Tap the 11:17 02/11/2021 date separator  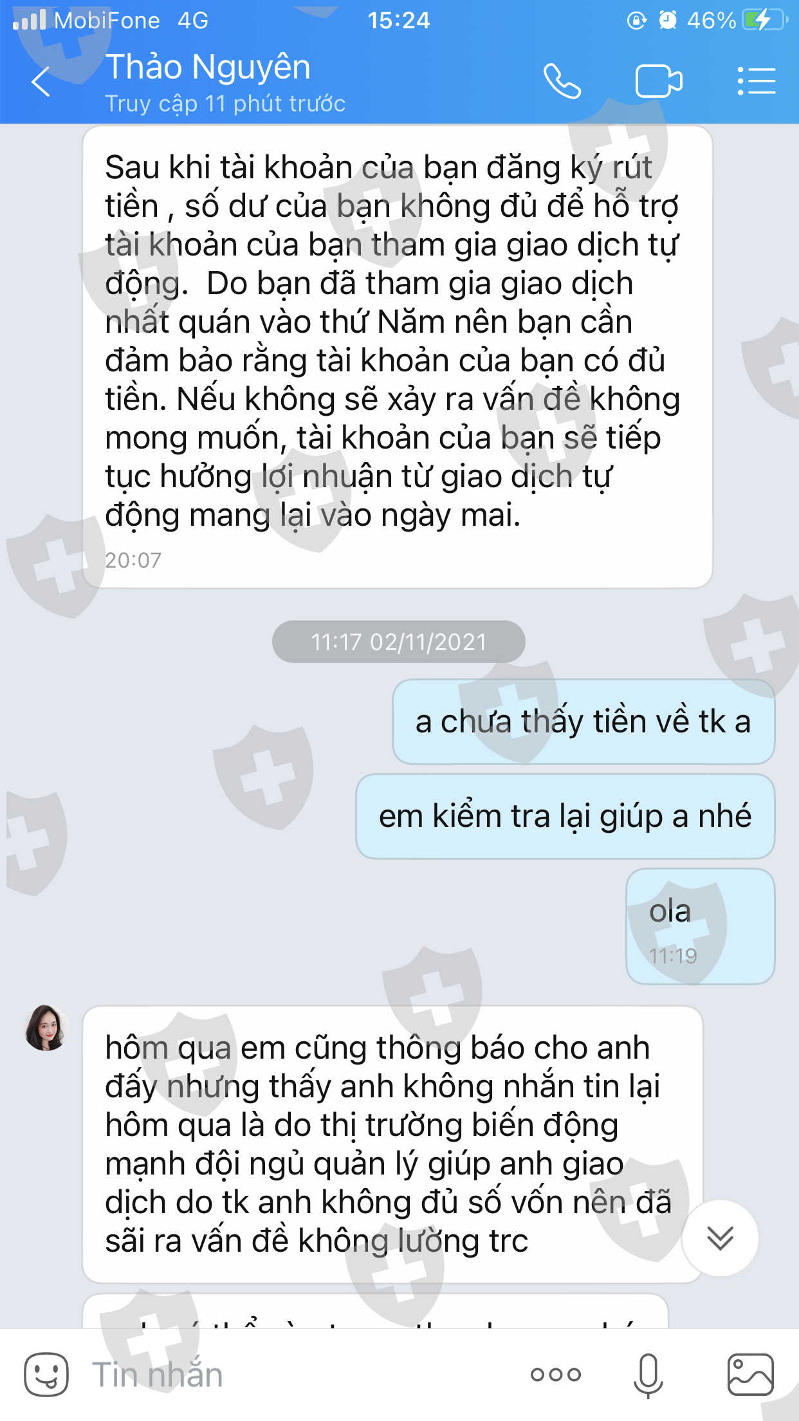(x=398, y=642)
